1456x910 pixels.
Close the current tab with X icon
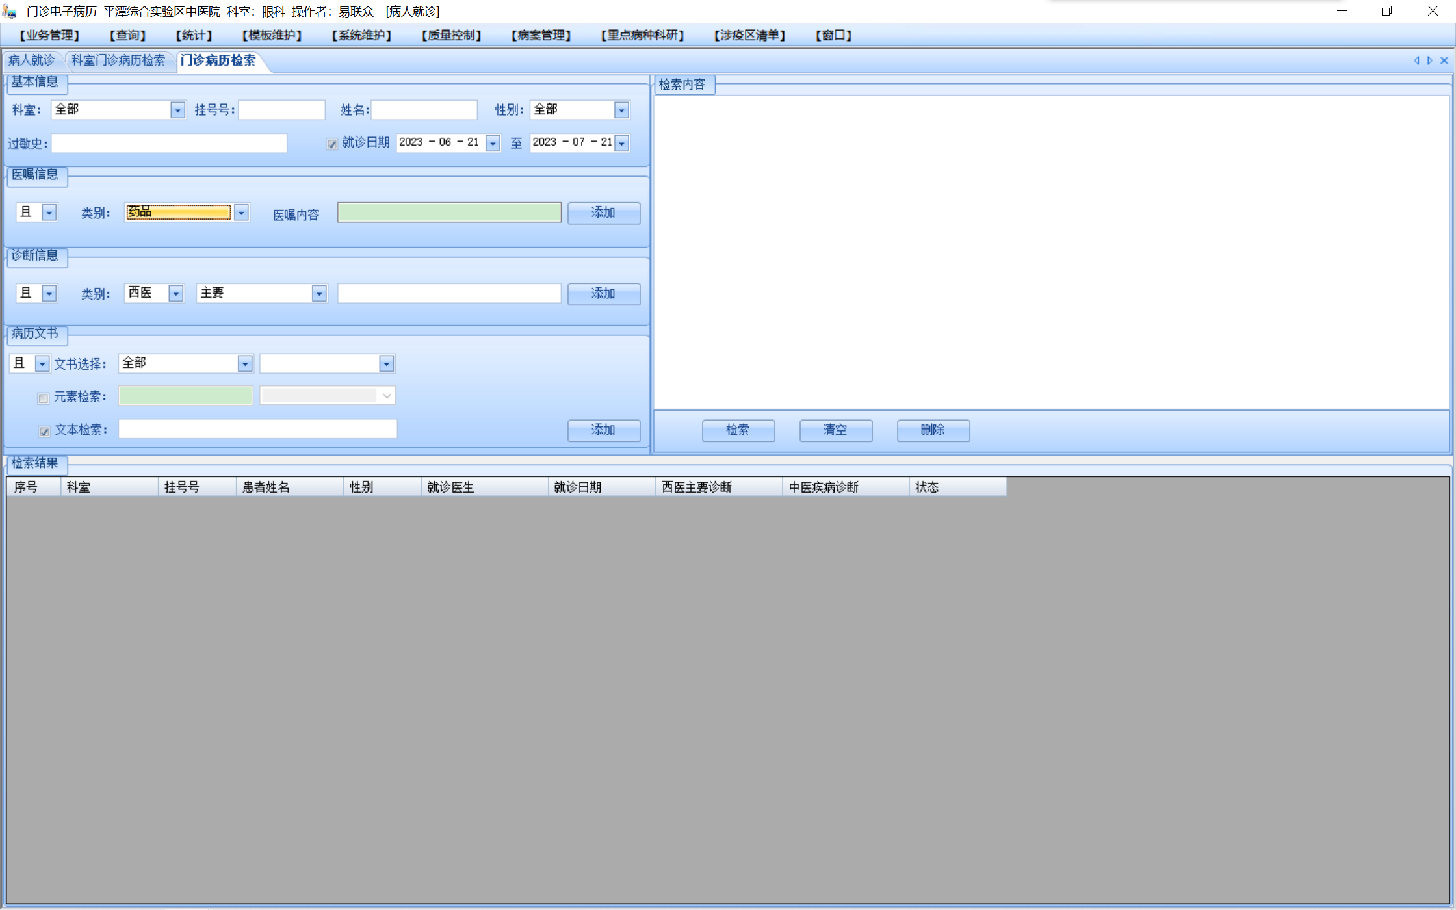coord(1444,60)
